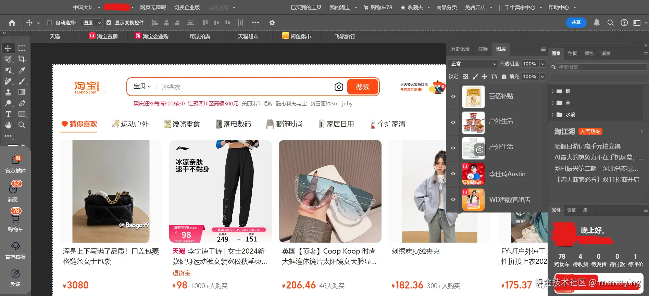Click the Home icon in the options bar
Screen dimensions: 649x296
click(12, 23)
